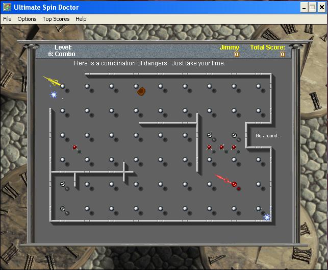Click the yellow spinning wand
This screenshot has height=270, width=328.
coord(52,81)
